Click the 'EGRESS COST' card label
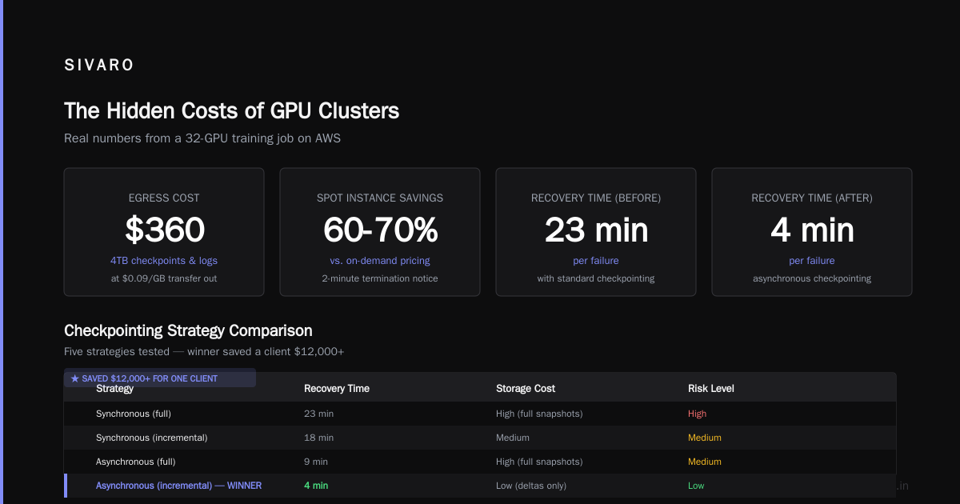Screen dimensions: 960x504 (164, 198)
